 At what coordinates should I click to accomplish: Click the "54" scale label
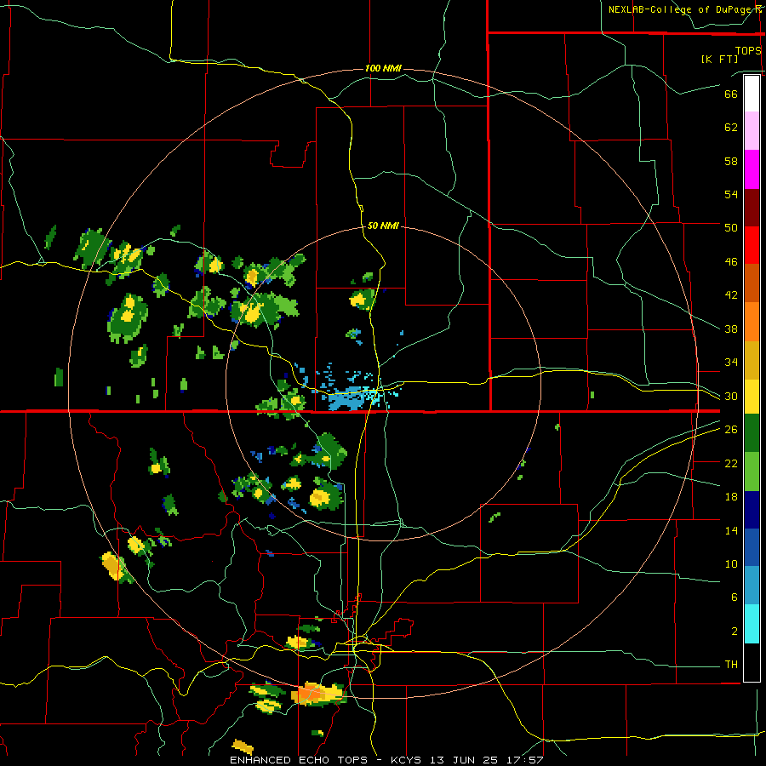(x=731, y=194)
